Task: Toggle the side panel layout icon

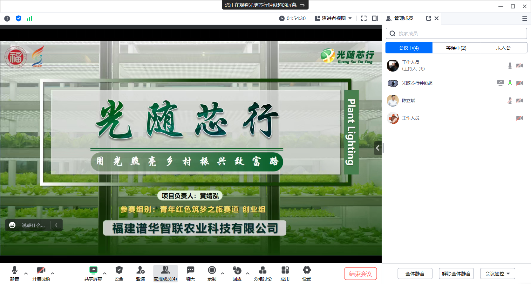Action: [375, 18]
